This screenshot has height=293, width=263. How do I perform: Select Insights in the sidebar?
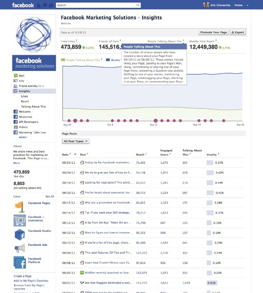click(25, 91)
